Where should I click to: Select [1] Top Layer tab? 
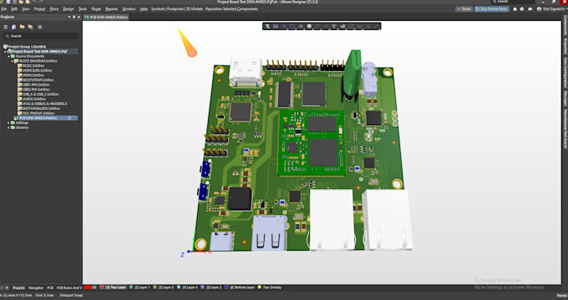[x=113, y=287]
